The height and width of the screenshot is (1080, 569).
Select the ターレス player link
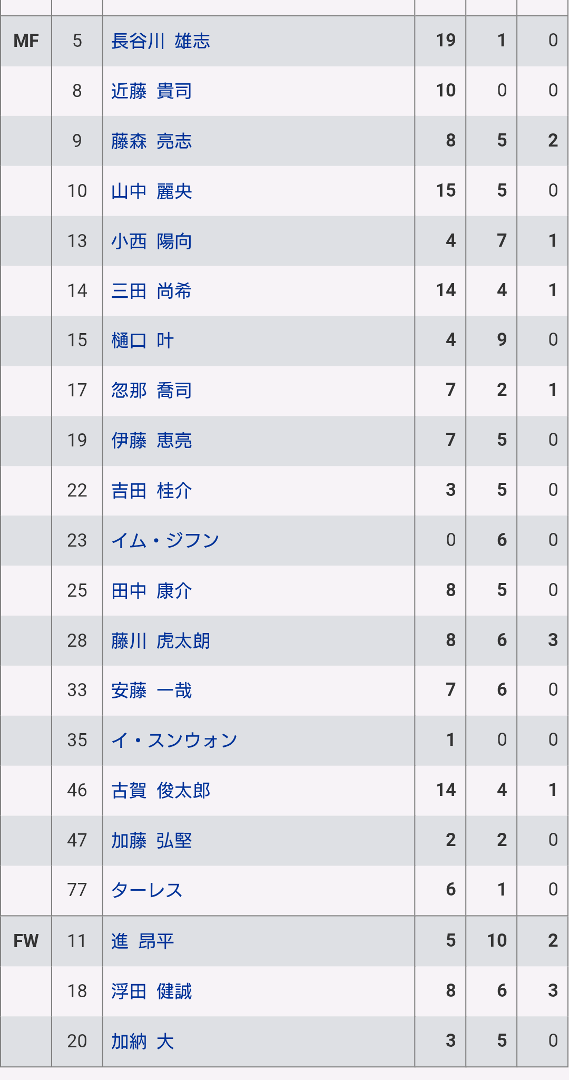click(147, 890)
